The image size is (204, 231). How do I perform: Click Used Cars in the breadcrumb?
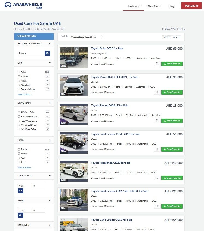pos(29,29)
